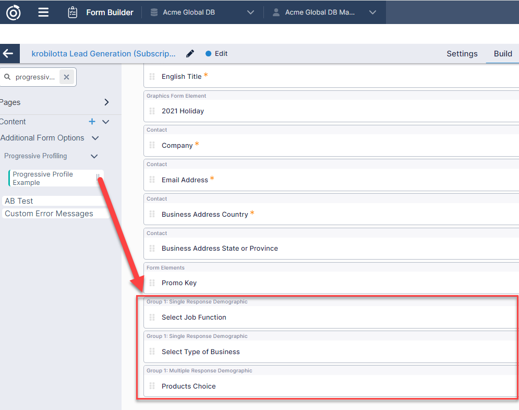Open the krobilotta Lead Generation form title
The image size is (519, 410).
(103, 54)
